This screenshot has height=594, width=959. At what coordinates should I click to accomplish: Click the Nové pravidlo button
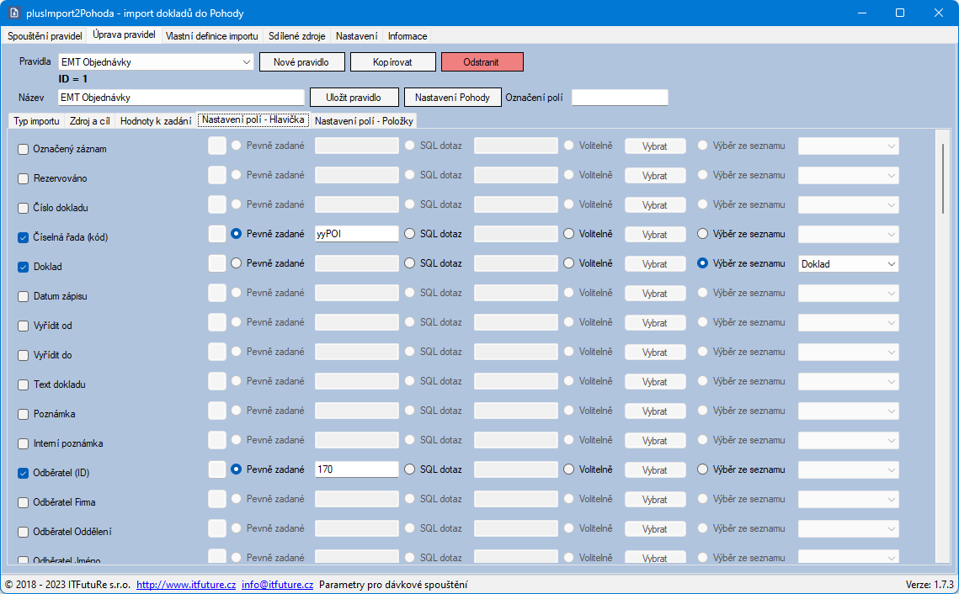[x=302, y=61]
